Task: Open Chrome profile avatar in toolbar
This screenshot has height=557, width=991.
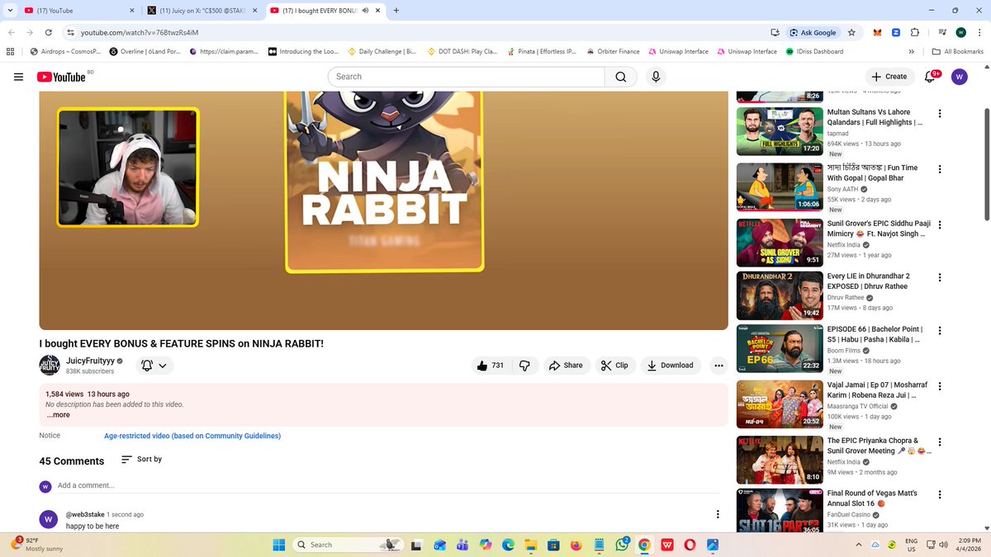Action: click(x=961, y=32)
